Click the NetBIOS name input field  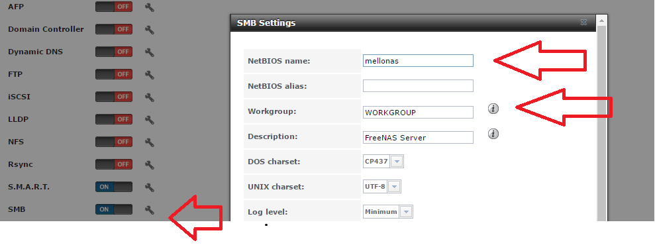point(418,61)
